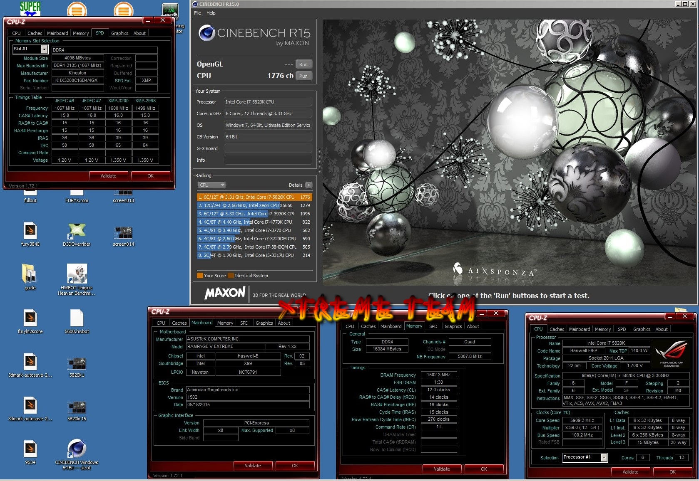699x481 pixels.
Task: Click the Info input field in Cinebench
Action: pos(268,160)
